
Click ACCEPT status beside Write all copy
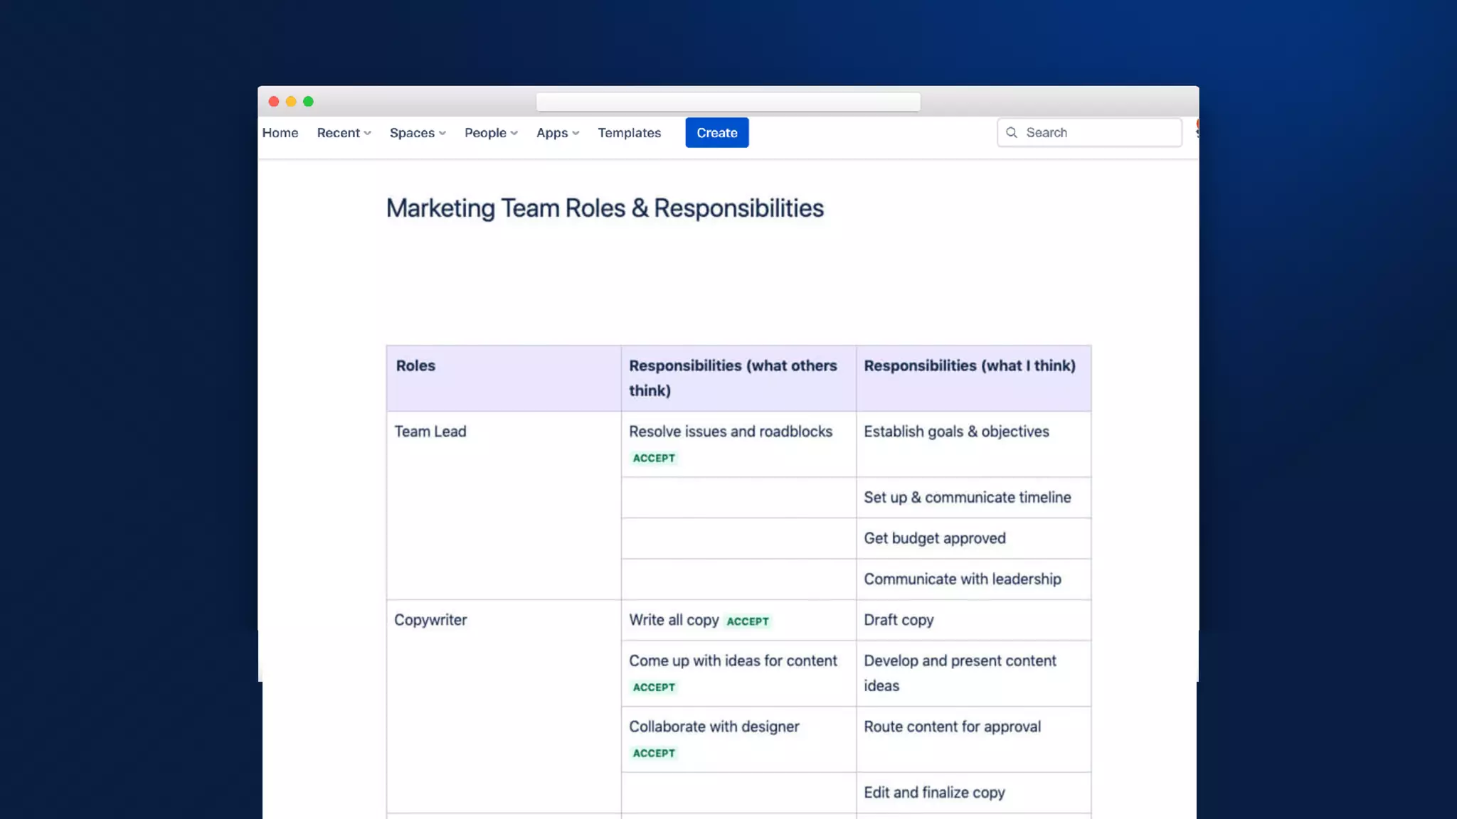coord(747,621)
